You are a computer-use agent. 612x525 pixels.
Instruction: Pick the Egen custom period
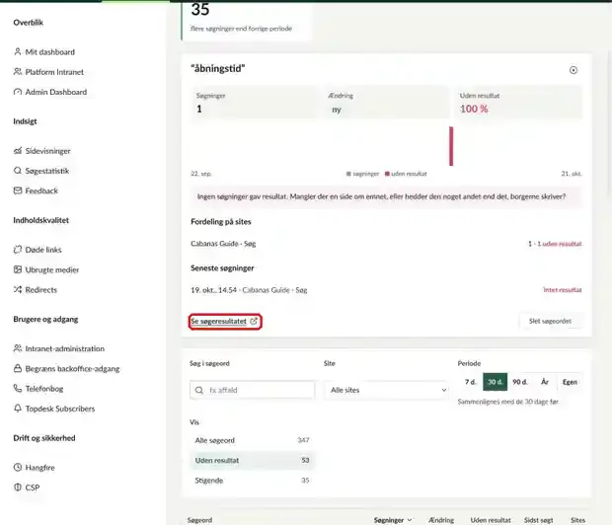coord(570,382)
